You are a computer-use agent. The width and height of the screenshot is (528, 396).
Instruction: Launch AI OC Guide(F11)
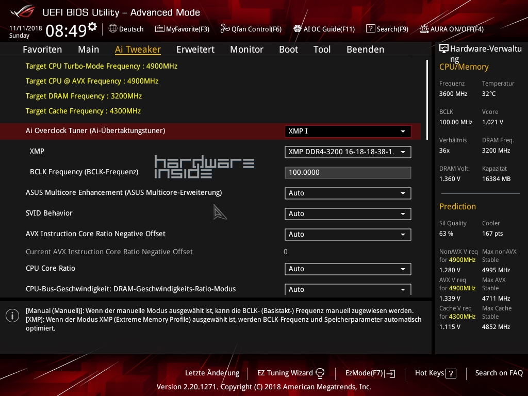(298, 29)
